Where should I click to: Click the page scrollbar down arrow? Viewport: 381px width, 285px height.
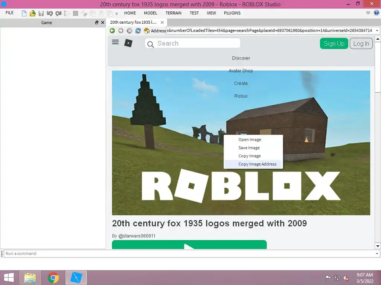pos(378,246)
